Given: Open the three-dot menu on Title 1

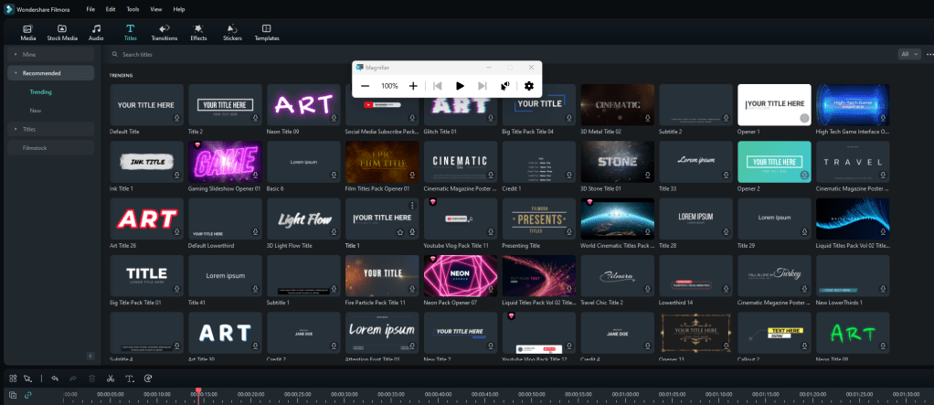Looking at the screenshot, I should 411,206.
